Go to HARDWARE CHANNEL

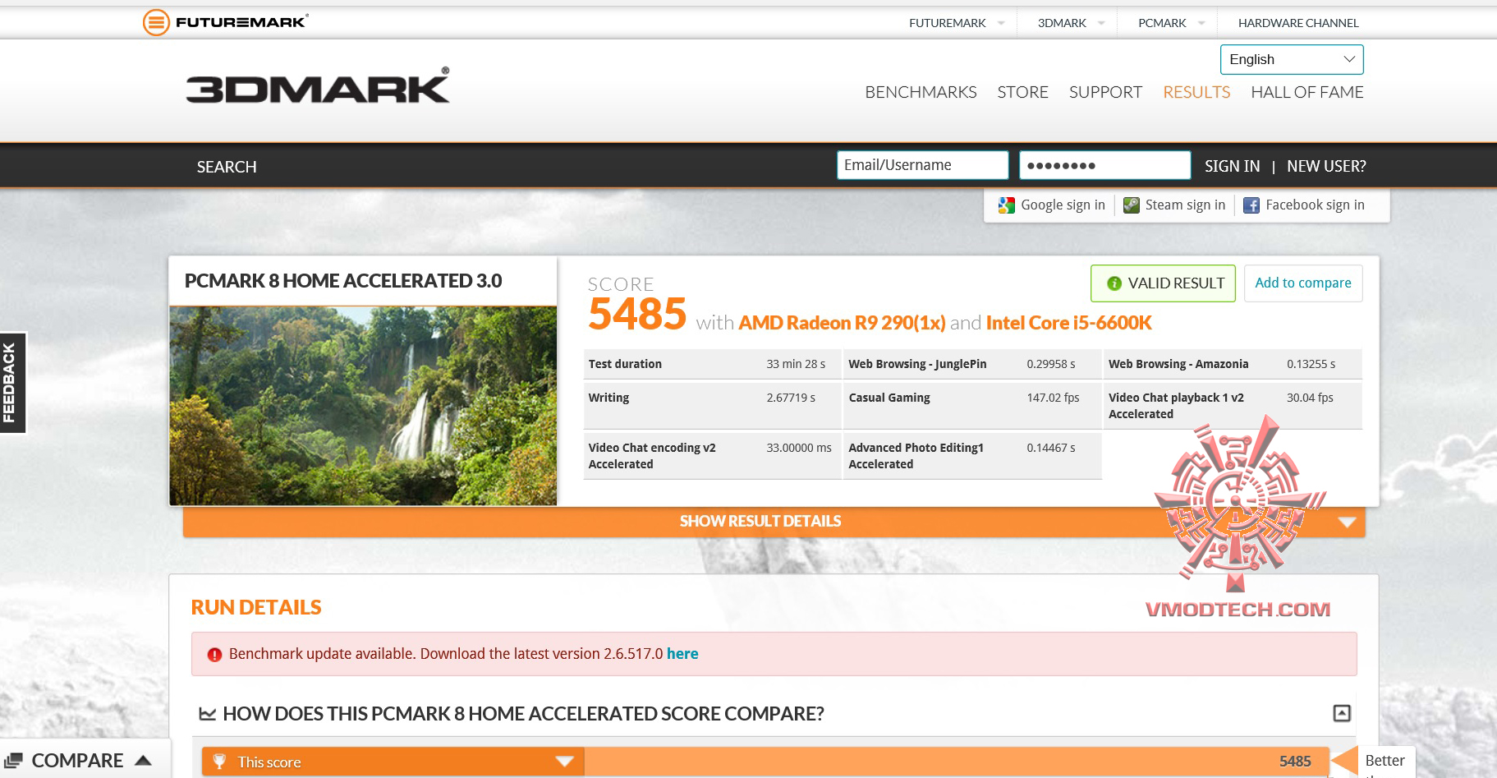click(x=1298, y=23)
